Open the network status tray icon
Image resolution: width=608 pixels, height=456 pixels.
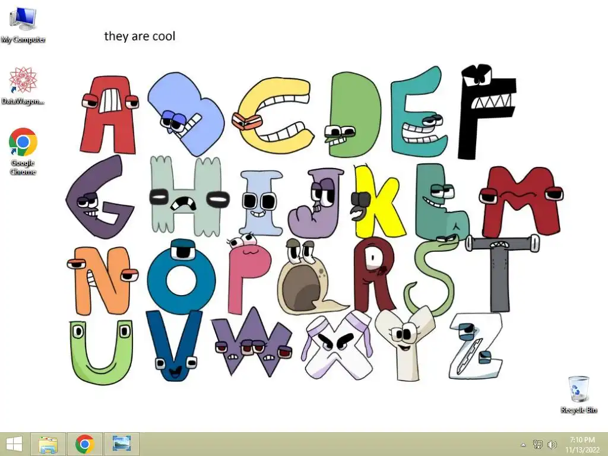point(538,444)
